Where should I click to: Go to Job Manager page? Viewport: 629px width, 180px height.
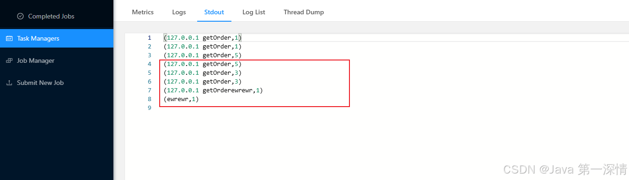[x=56, y=60]
